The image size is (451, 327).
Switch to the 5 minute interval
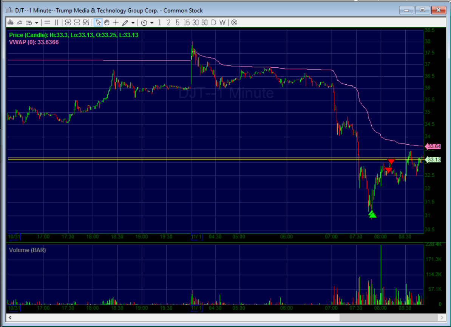(178, 22)
